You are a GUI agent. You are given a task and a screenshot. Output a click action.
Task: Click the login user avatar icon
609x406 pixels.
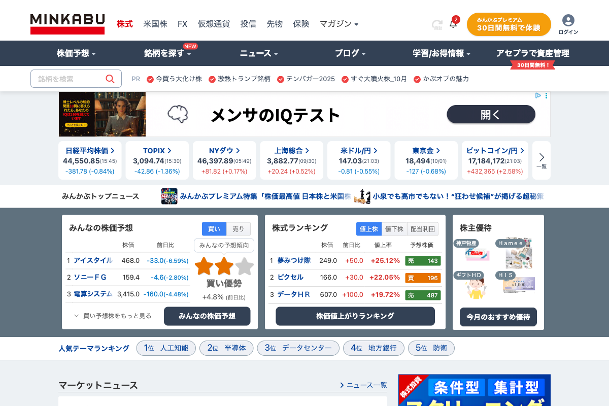[x=568, y=20]
